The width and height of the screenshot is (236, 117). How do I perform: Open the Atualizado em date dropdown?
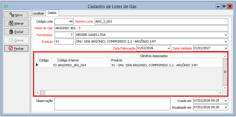pos(225,107)
